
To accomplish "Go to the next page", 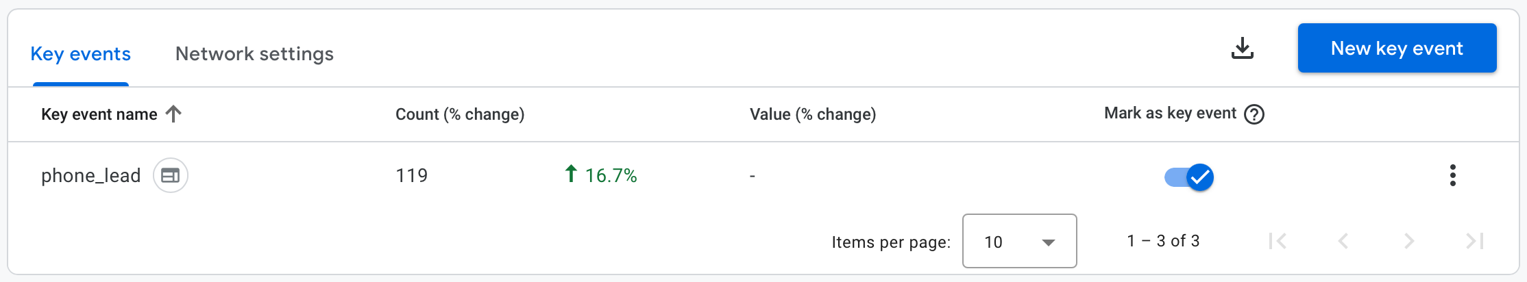I will click(x=1409, y=241).
